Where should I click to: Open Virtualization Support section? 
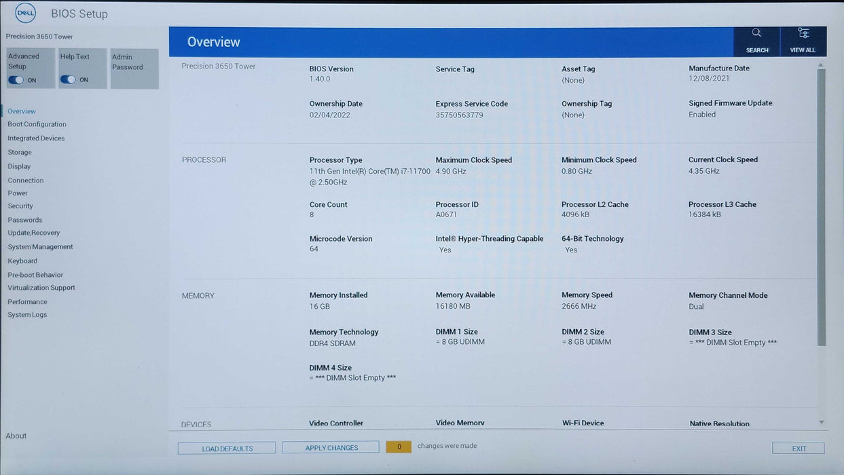coord(41,288)
